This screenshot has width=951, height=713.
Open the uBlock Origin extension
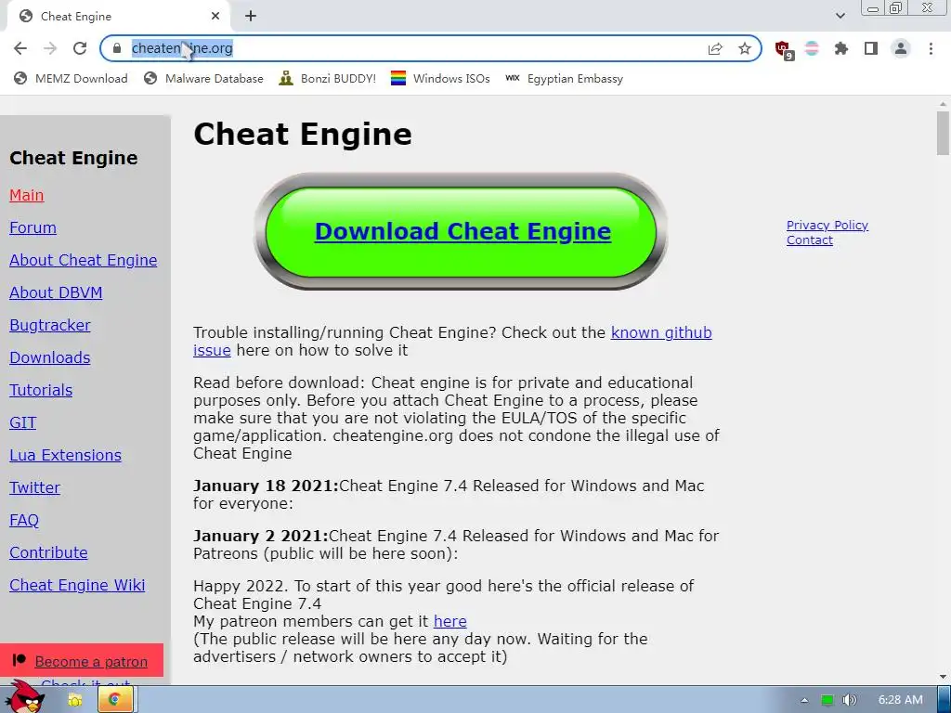coord(784,50)
